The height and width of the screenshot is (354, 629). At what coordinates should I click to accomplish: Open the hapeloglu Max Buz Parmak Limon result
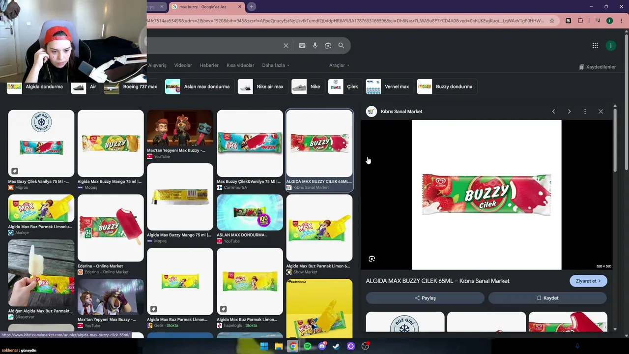pyautogui.click(x=250, y=288)
